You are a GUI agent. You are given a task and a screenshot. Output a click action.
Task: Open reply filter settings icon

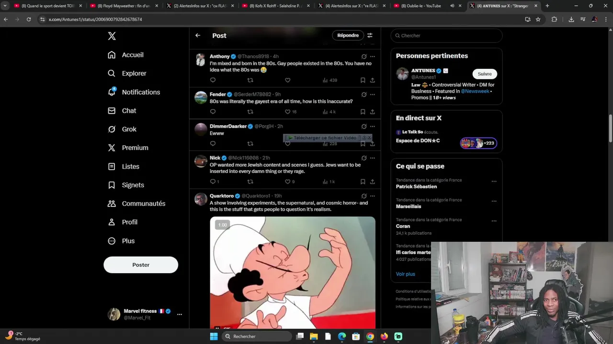coord(370,35)
